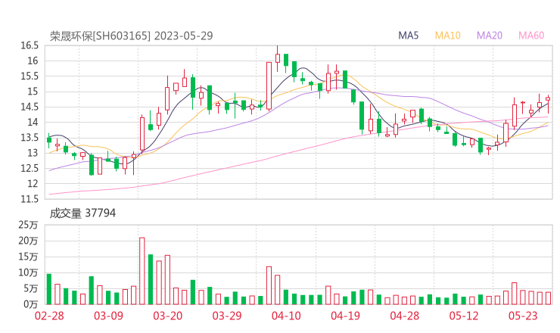Click the 03-09 date axis label

click(x=108, y=316)
